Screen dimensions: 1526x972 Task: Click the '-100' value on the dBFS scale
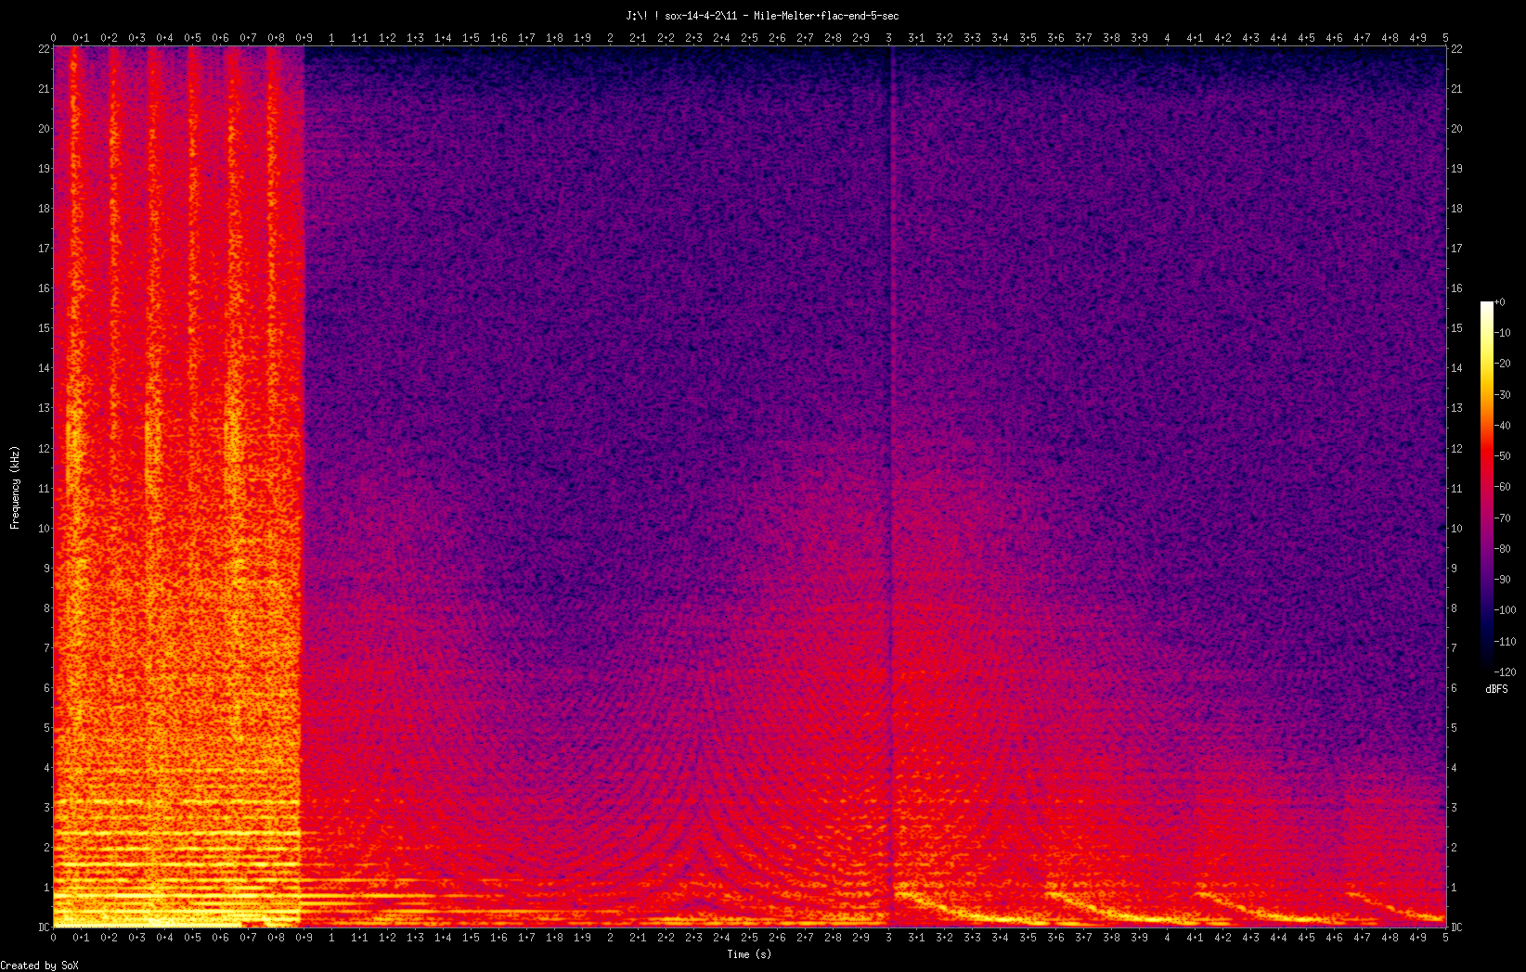tap(1506, 610)
